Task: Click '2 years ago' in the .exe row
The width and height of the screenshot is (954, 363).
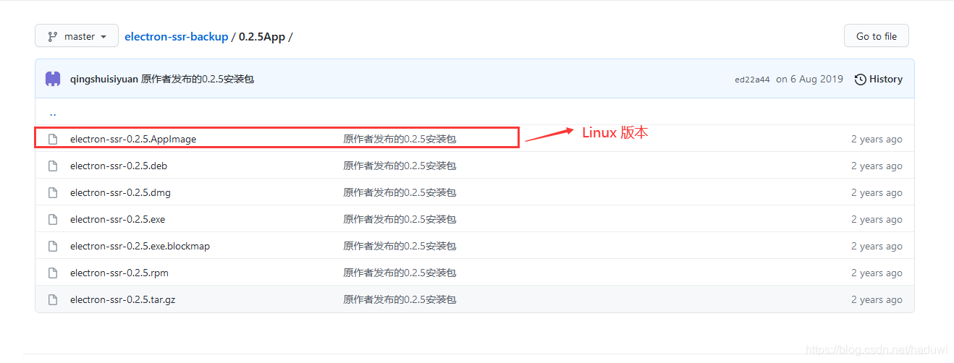Action: (877, 219)
